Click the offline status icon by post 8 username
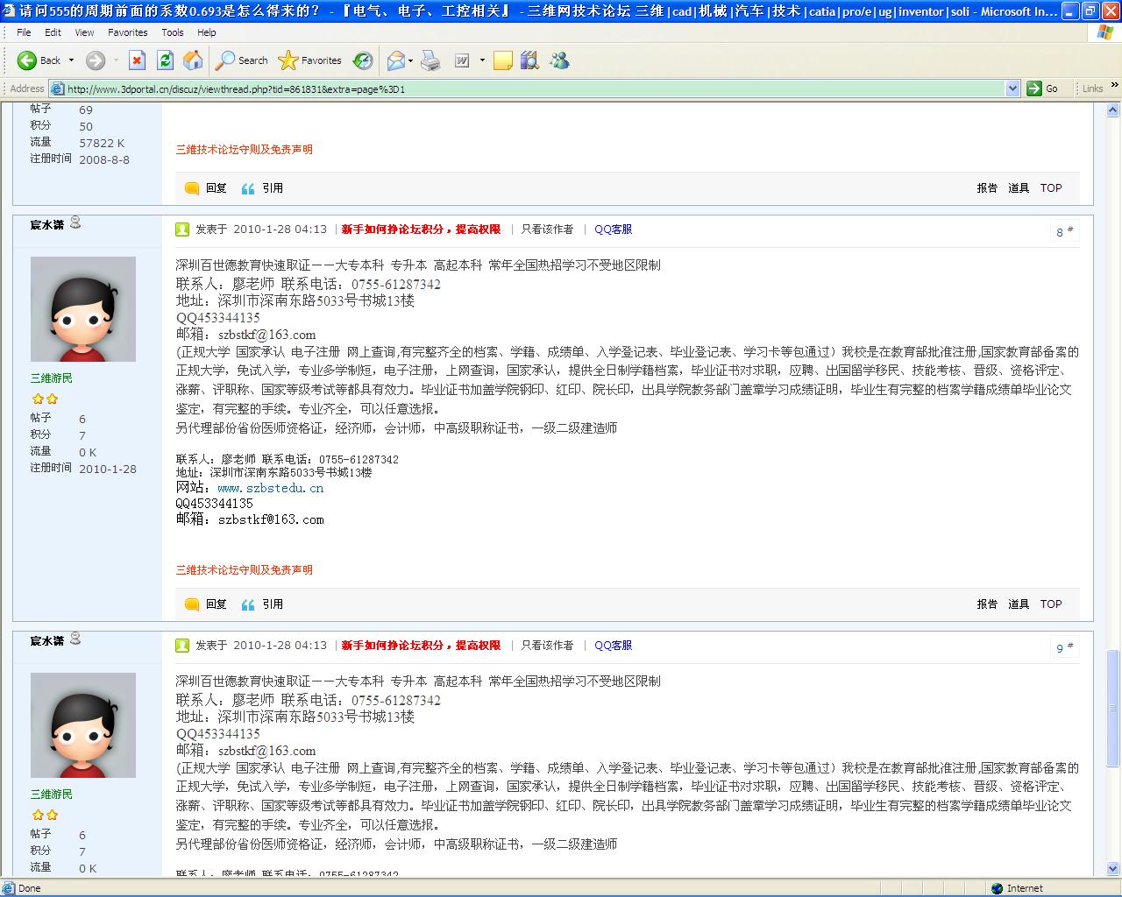The height and width of the screenshot is (897, 1122). click(75, 222)
